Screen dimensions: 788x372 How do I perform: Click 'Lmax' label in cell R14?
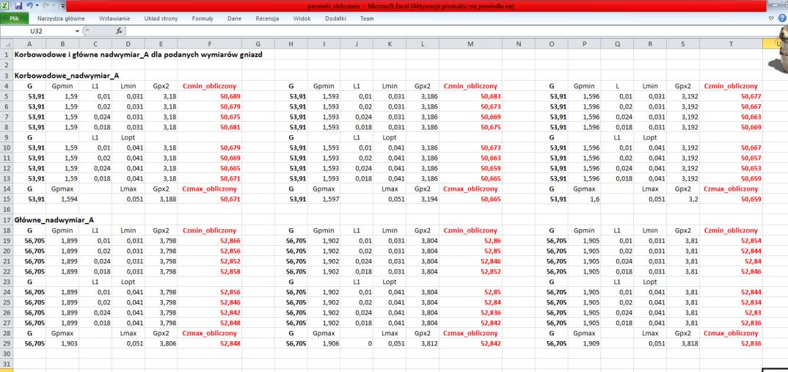(x=650, y=189)
